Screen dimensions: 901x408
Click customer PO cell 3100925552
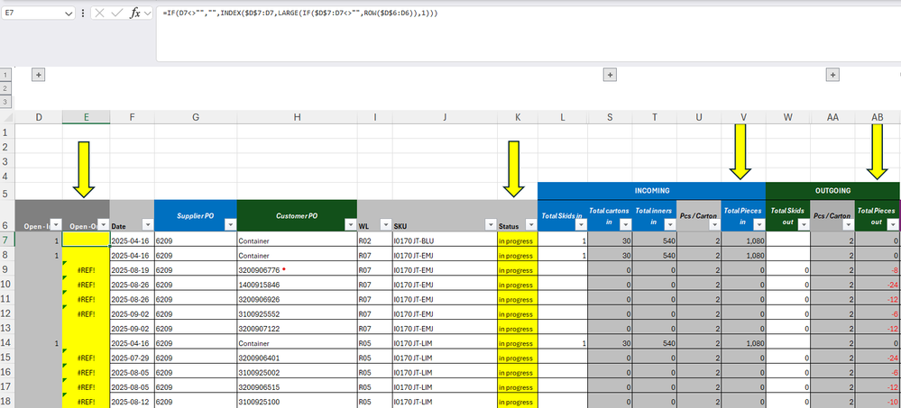[x=297, y=314]
